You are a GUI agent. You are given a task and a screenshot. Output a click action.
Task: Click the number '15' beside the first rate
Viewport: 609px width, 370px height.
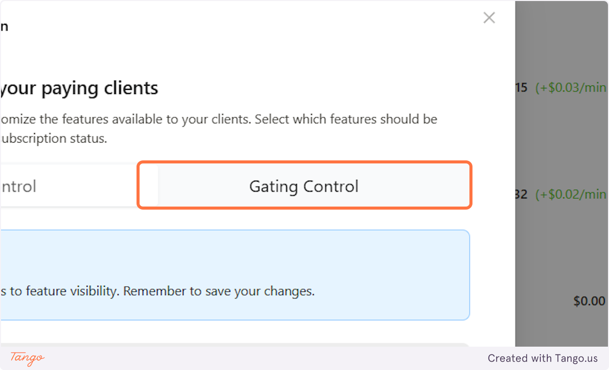click(x=520, y=87)
